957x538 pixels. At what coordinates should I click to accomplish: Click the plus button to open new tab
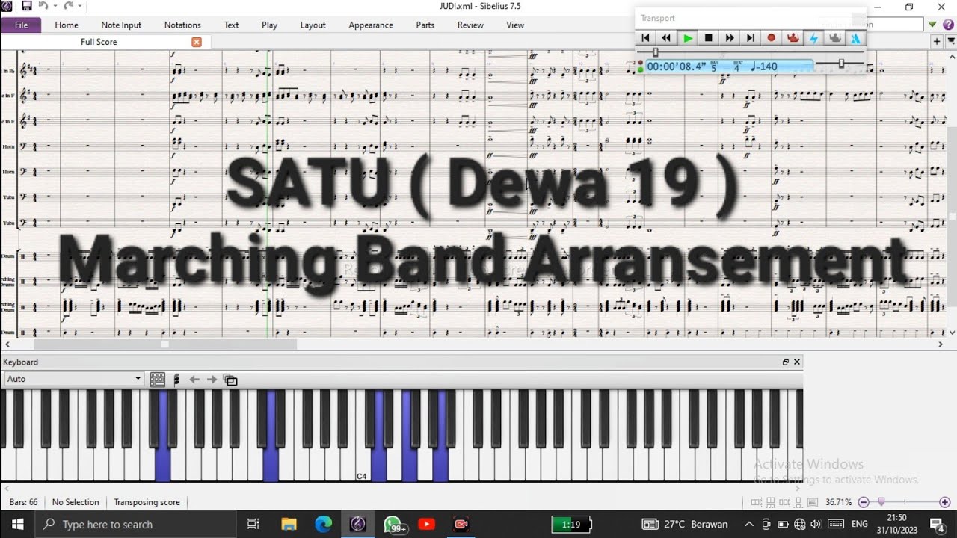[x=936, y=42]
